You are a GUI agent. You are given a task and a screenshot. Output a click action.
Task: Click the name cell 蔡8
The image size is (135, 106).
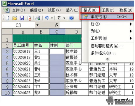coord(41,92)
